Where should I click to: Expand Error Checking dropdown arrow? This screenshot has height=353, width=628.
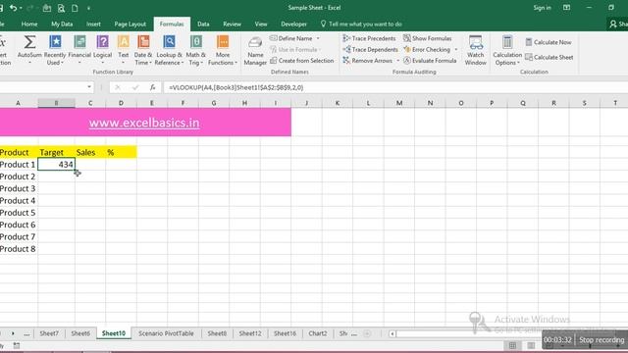pos(455,50)
